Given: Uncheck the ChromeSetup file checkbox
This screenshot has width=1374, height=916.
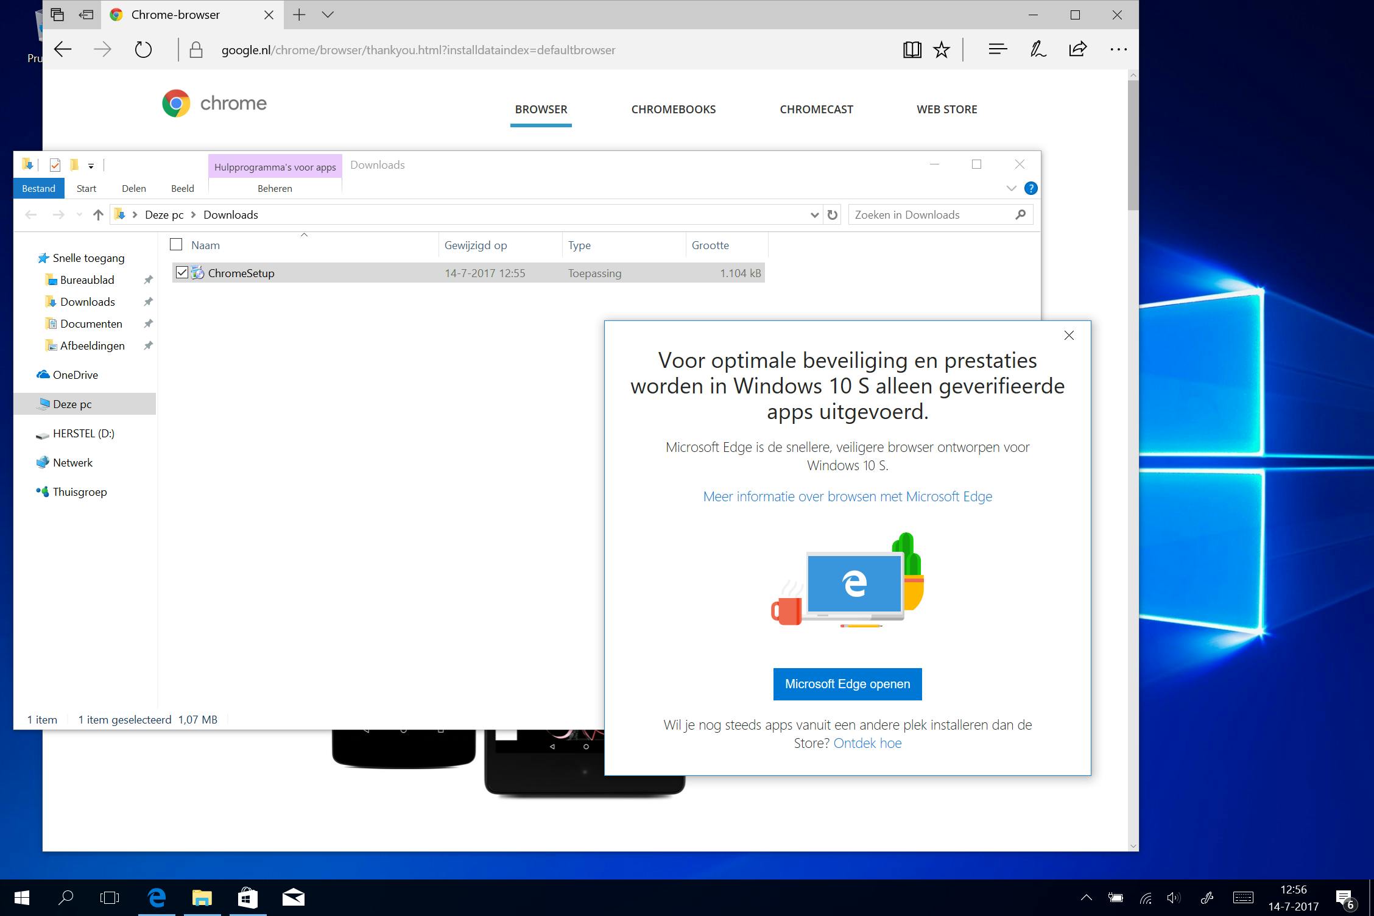Looking at the screenshot, I should [x=181, y=272].
